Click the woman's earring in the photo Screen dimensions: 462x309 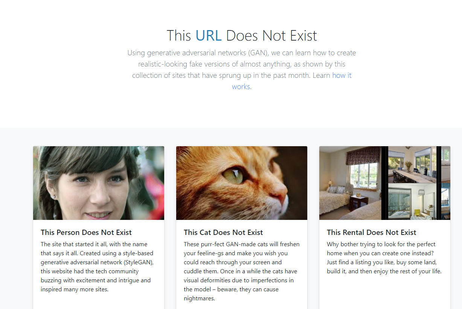(54, 197)
